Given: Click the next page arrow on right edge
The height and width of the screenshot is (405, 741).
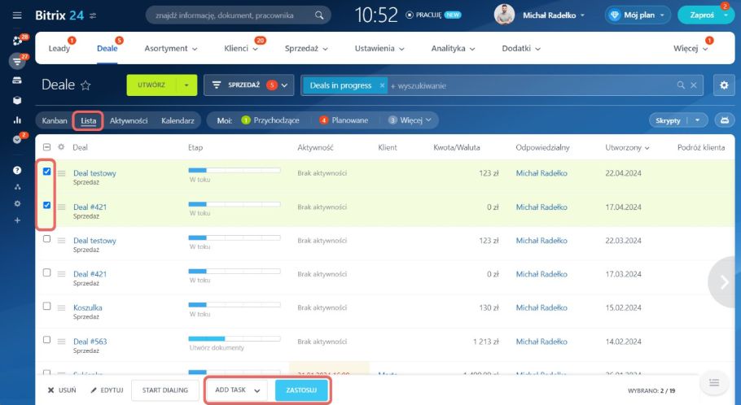Looking at the screenshot, I should click(724, 281).
